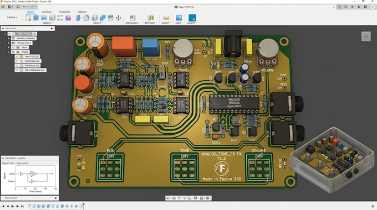Image resolution: width=377 pixels, height=210 pixels.
Task: Add a new design tab plus button
Action: click(339, 7)
